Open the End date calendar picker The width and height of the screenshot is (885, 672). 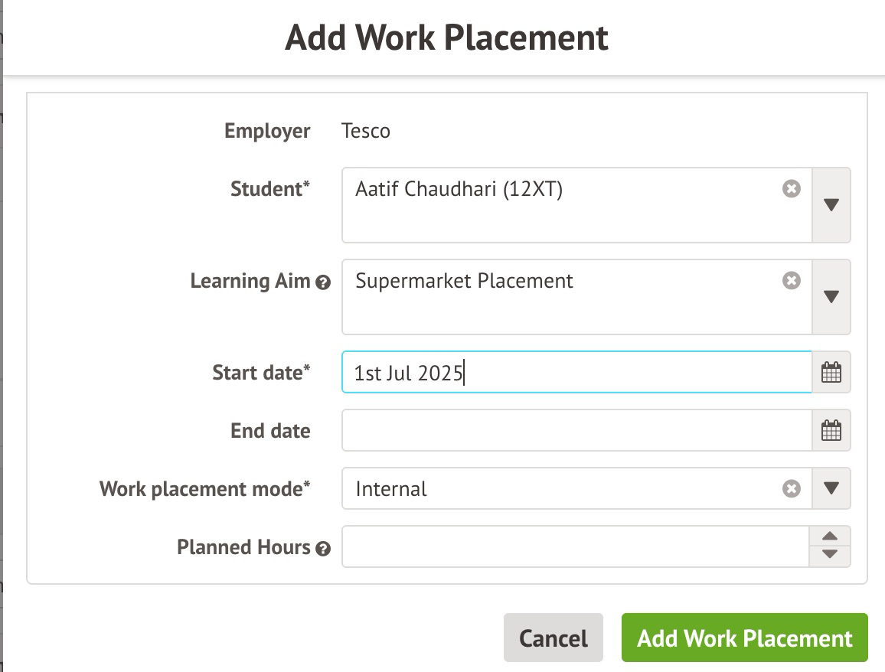click(831, 431)
